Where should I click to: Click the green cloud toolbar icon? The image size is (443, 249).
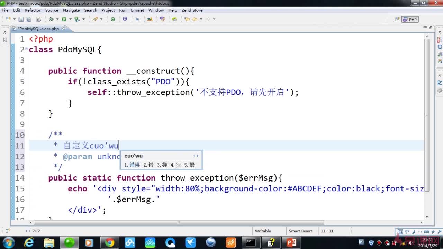[x=174, y=19]
